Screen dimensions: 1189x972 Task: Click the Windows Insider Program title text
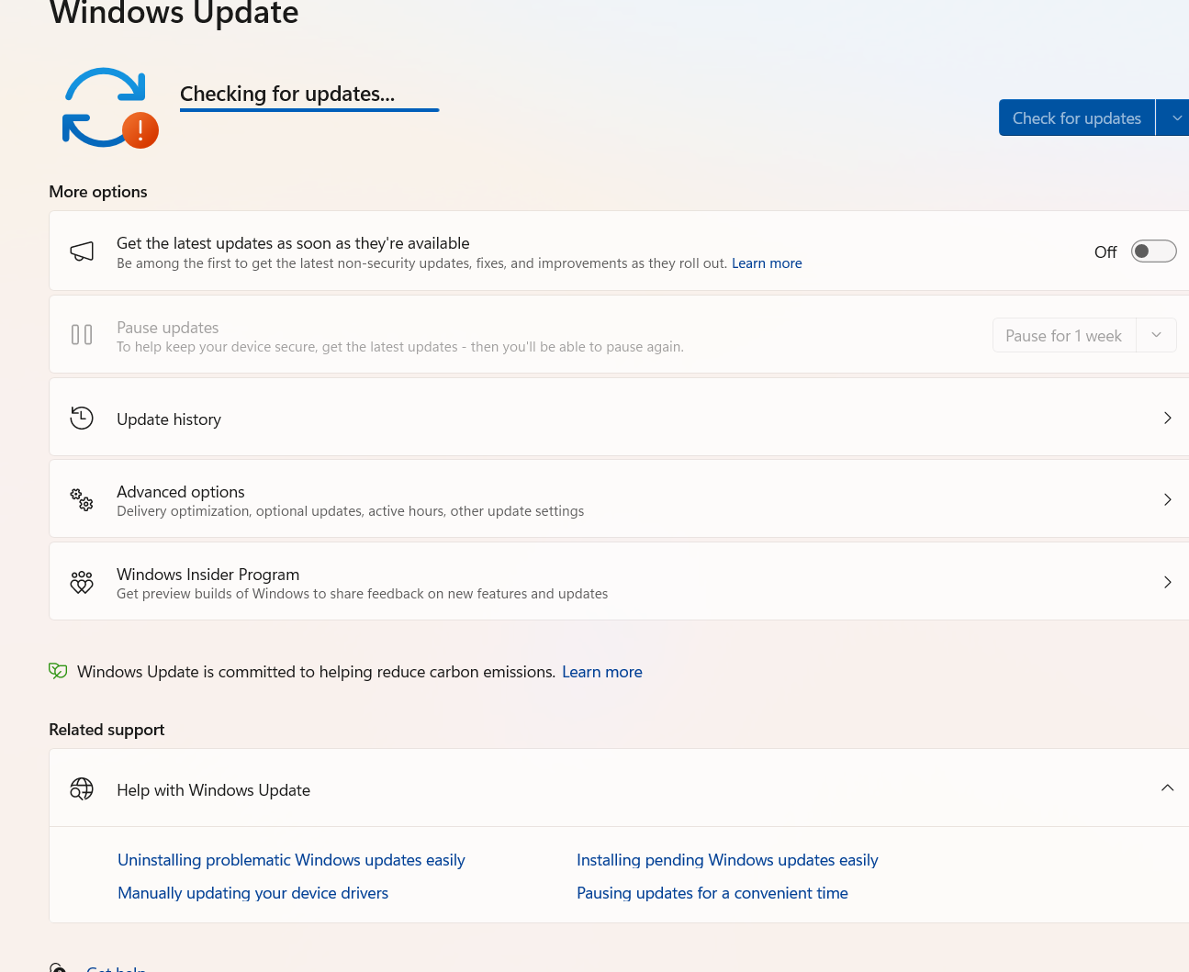pyautogui.click(x=208, y=575)
